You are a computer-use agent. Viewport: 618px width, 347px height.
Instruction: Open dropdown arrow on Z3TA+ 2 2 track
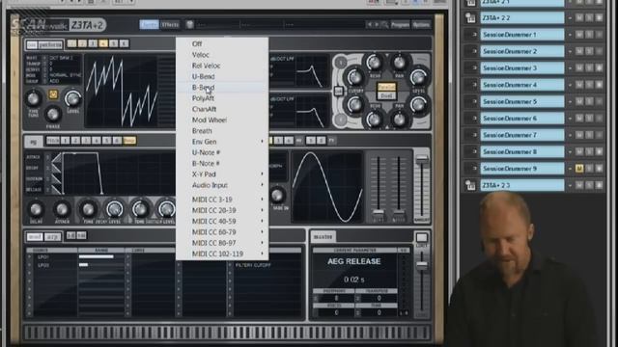pyautogui.click(x=570, y=18)
